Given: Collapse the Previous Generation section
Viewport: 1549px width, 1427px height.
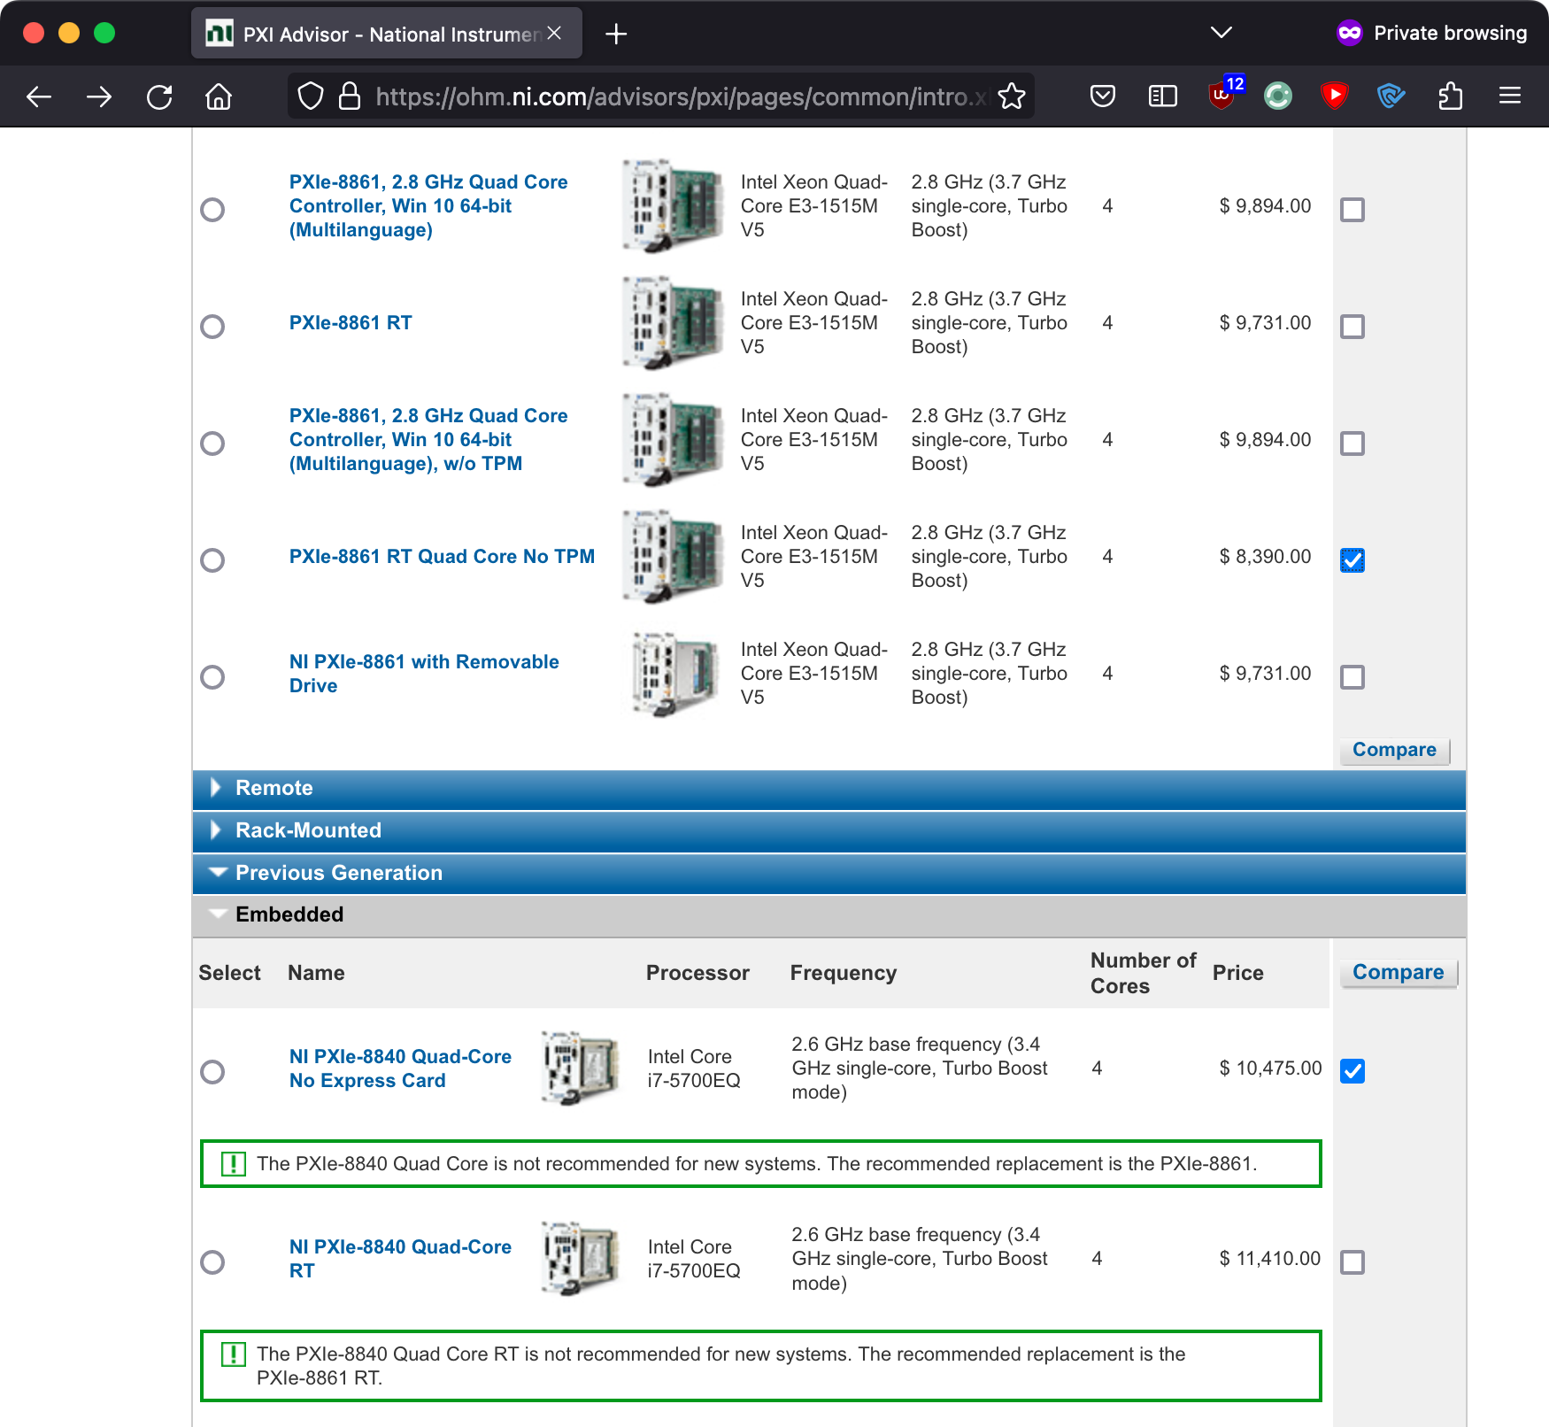Looking at the screenshot, I should coord(338,873).
